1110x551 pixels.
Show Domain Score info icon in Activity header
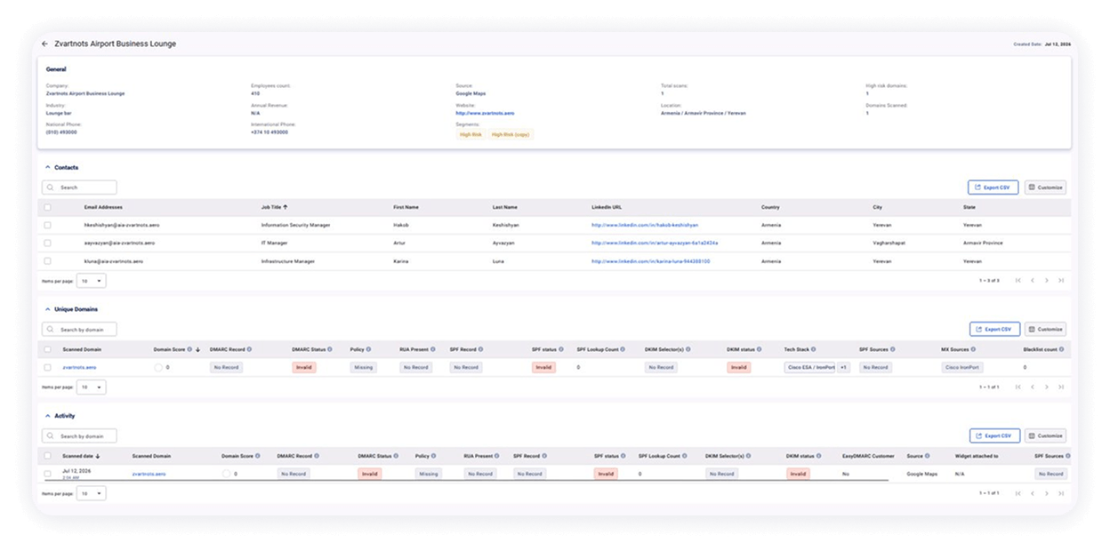pos(258,456)
